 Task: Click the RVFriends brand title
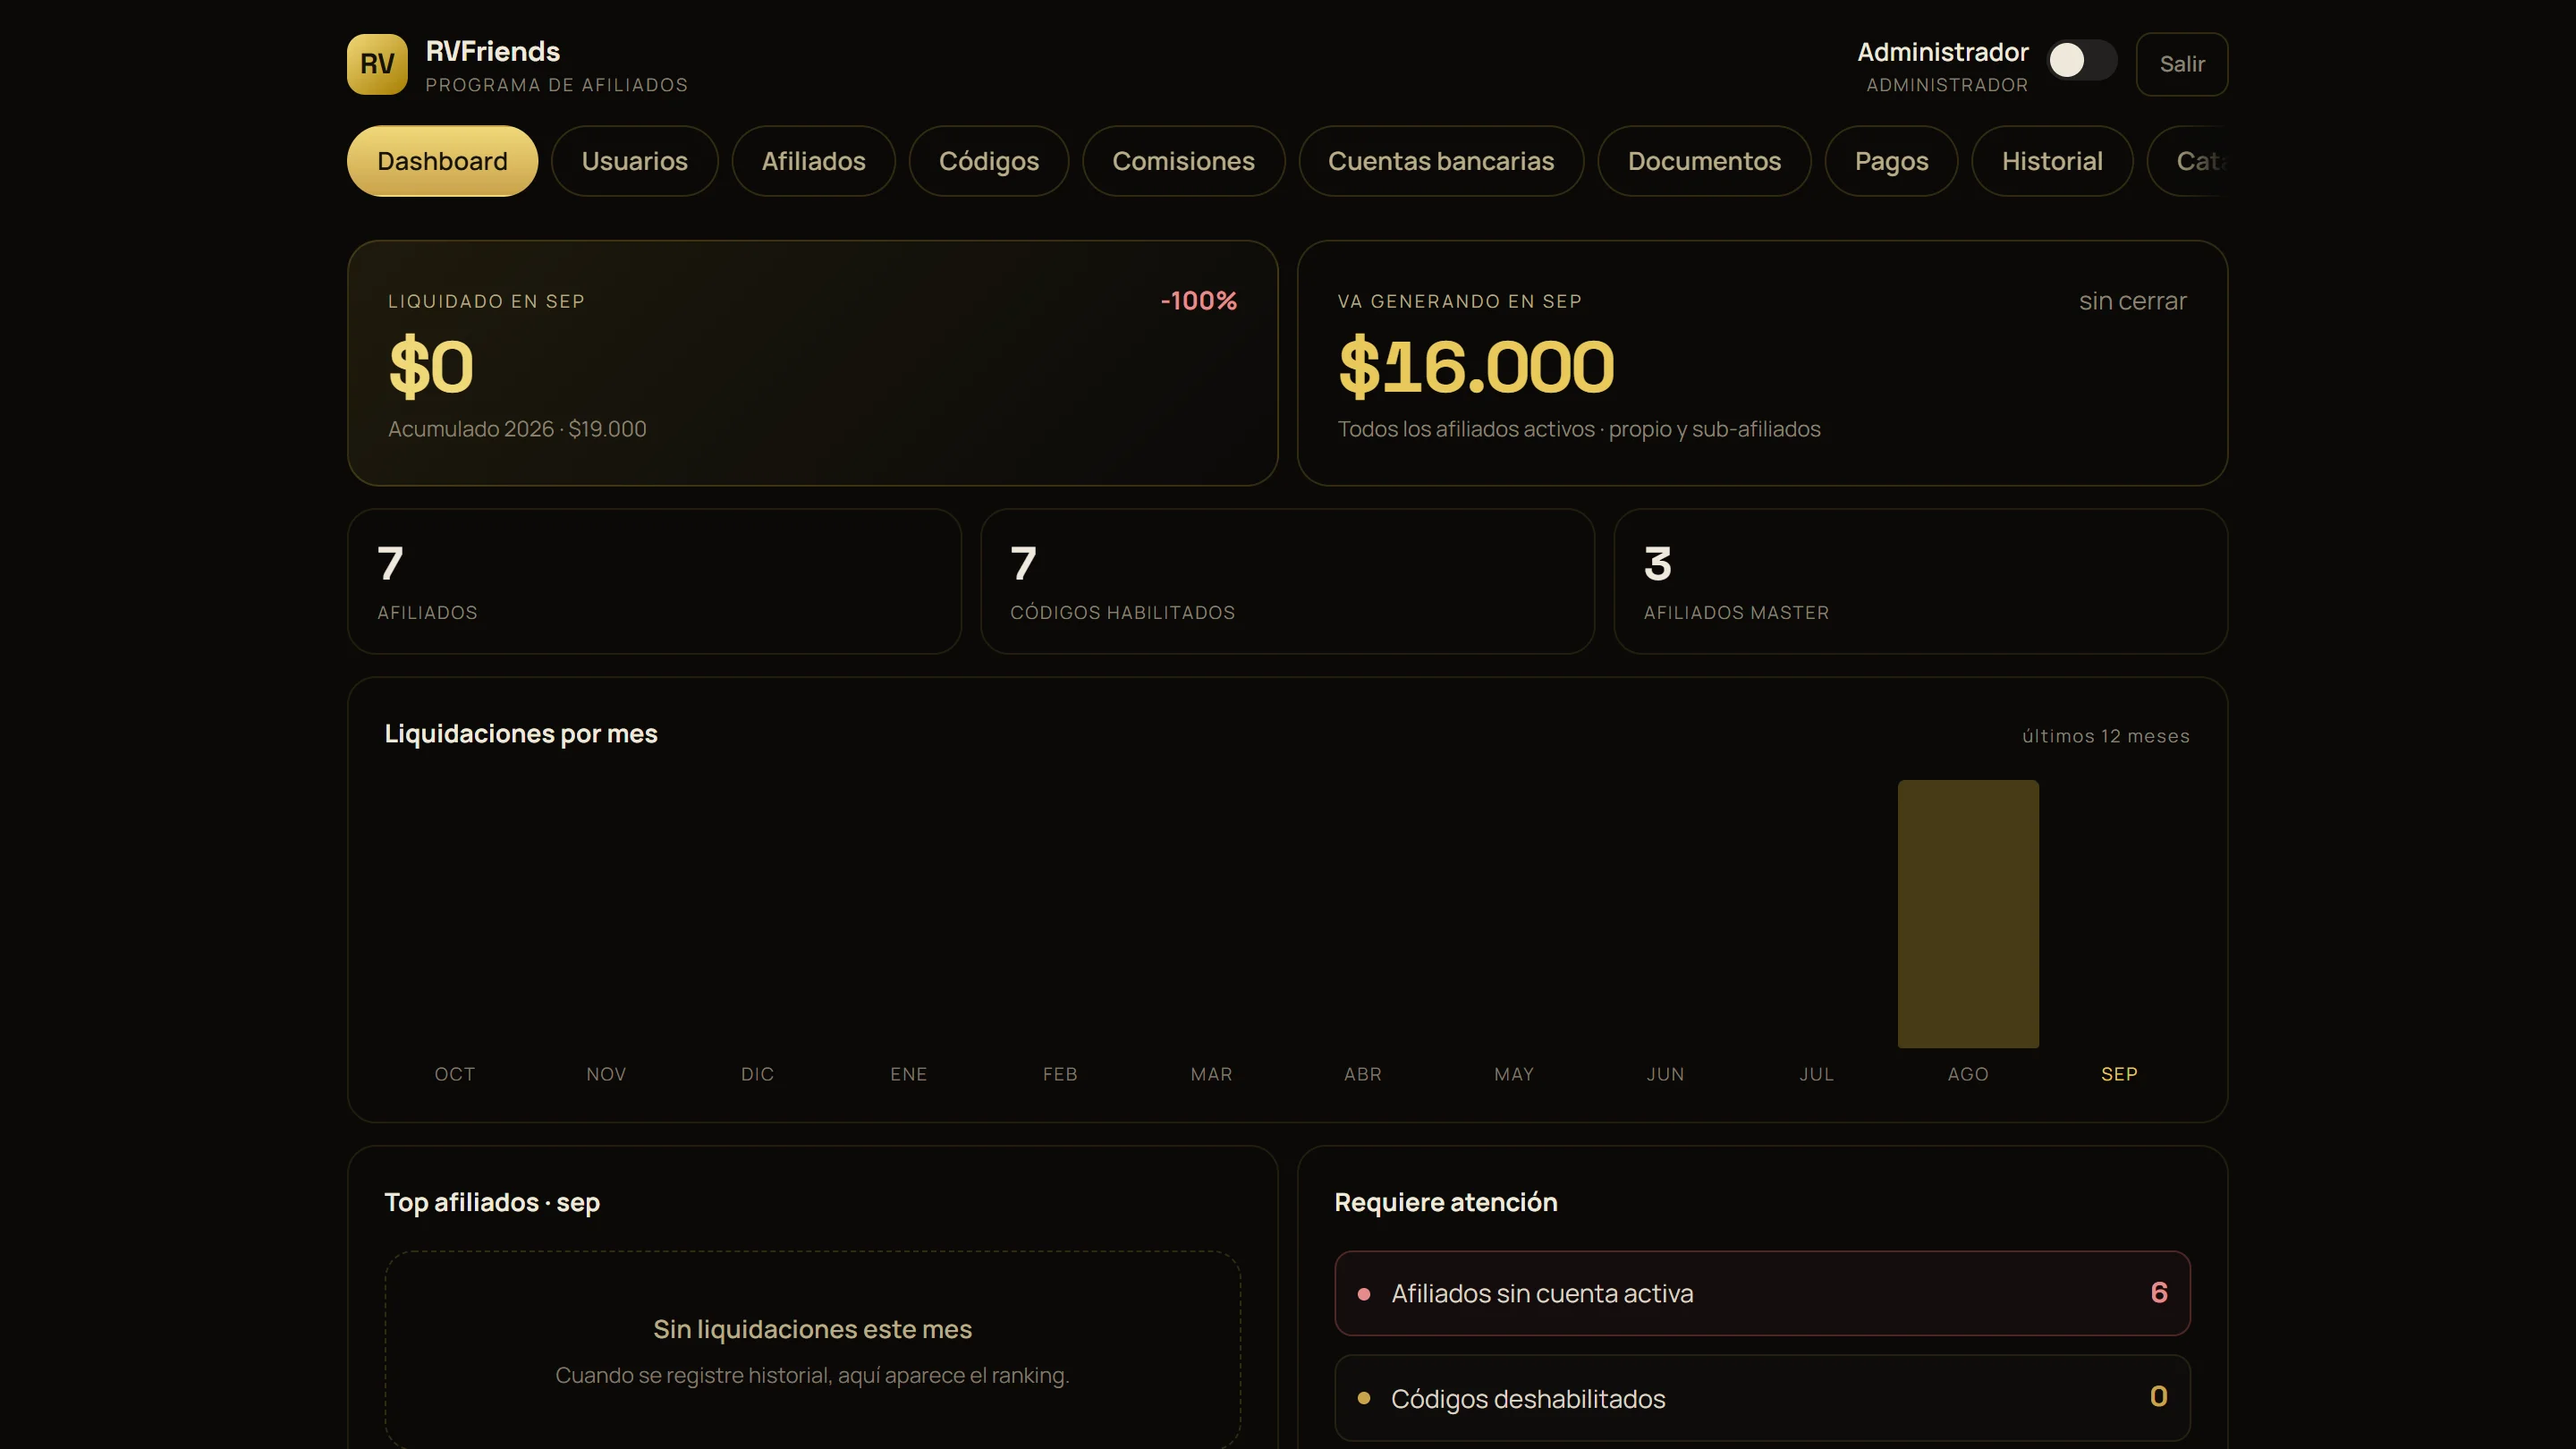click(492, 51)
